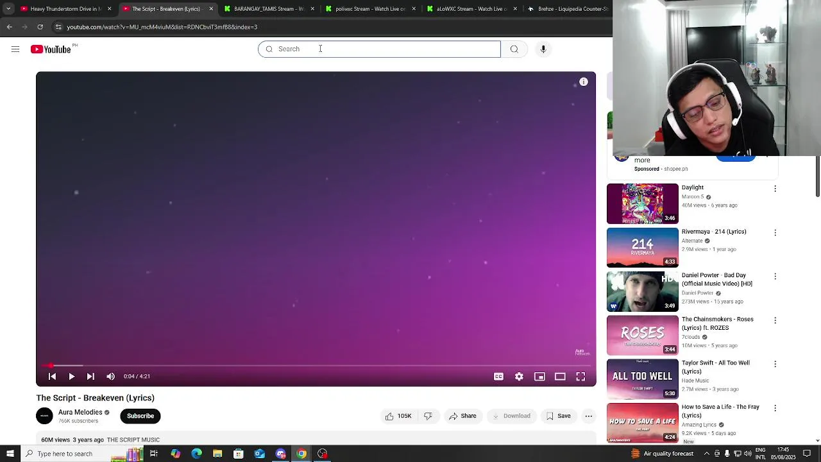Save video to a playlist
Viewport: 821px width, 462px height.
pos(558,416)
